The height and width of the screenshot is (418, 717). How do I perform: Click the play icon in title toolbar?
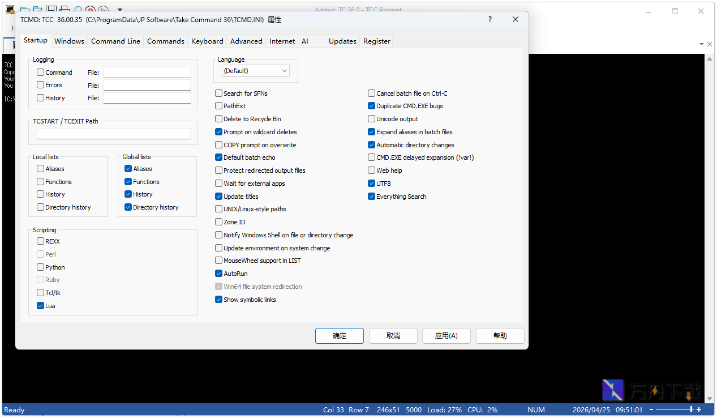(102, 10)
